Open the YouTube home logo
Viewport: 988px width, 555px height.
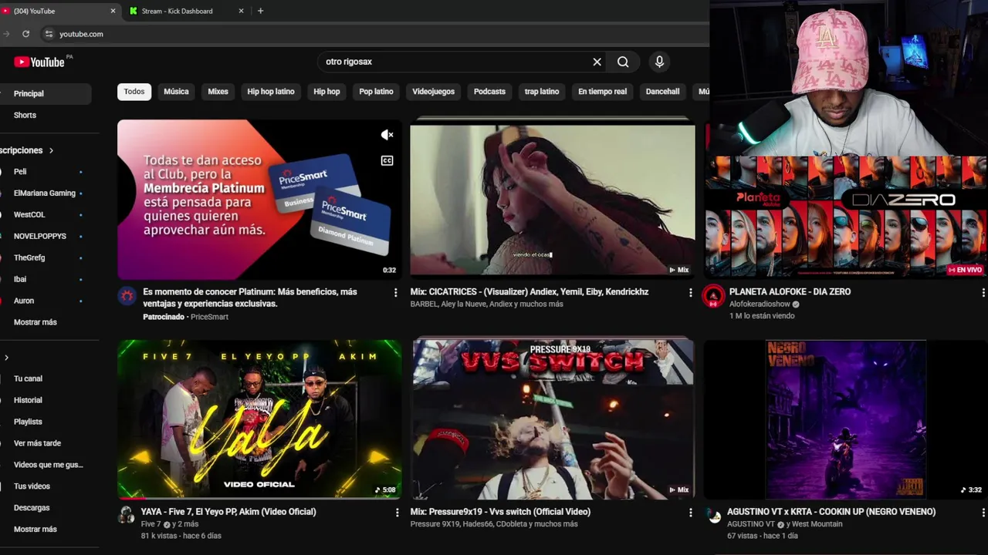tap(39, 62)
